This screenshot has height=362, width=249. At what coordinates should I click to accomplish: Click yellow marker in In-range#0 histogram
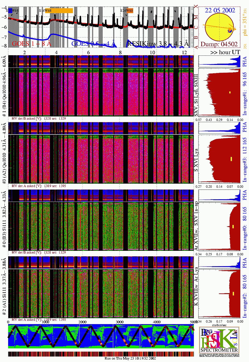point(233,227)
